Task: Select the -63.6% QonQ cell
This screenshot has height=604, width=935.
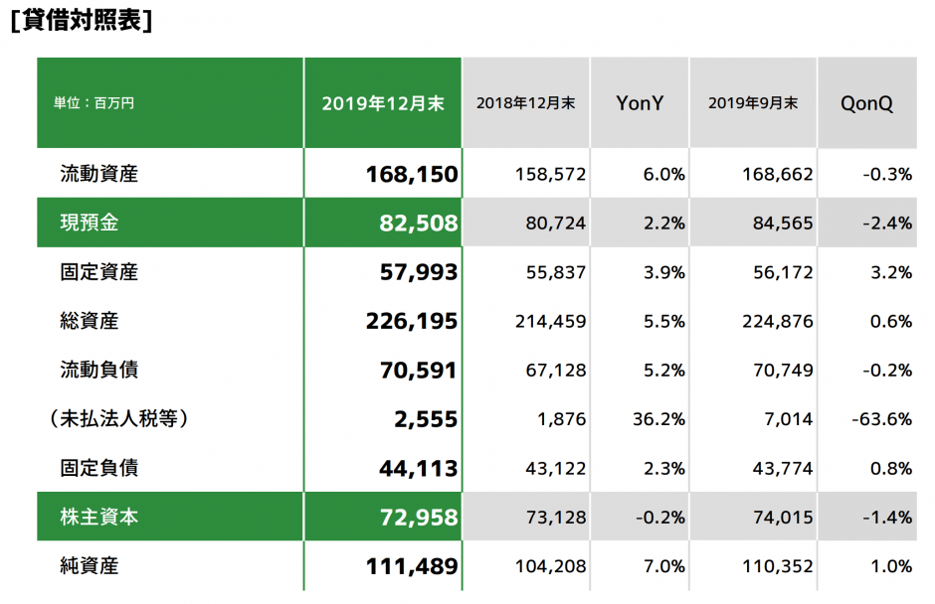Action: tap(881, 419)
